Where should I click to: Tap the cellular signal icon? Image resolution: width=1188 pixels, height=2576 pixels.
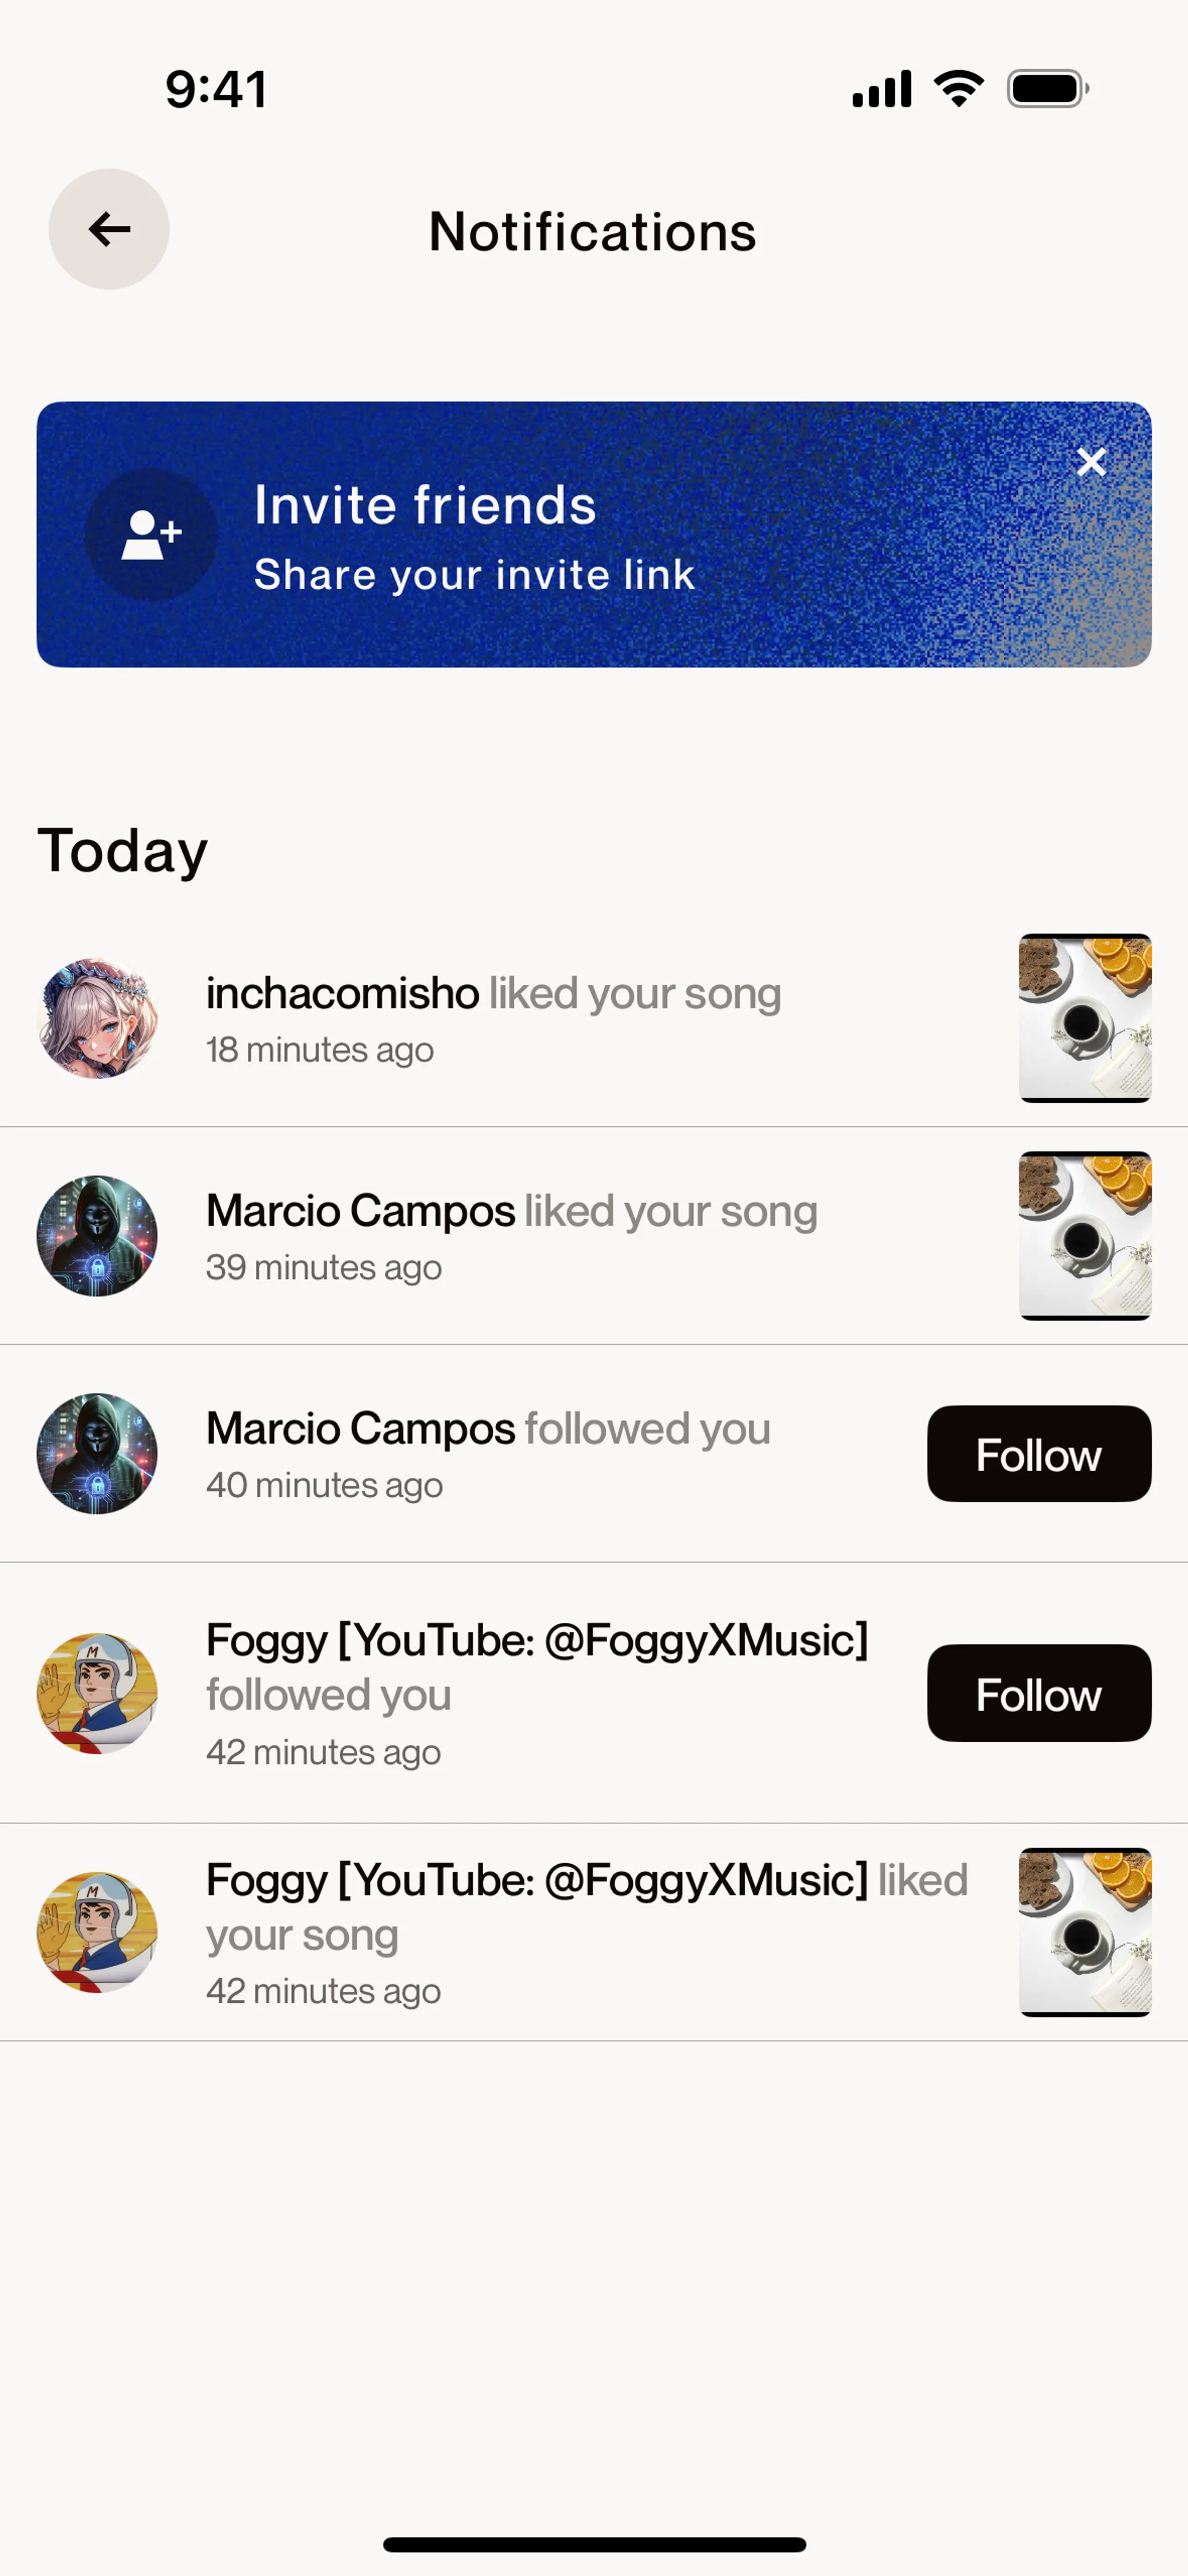click(x=881, y=89)
